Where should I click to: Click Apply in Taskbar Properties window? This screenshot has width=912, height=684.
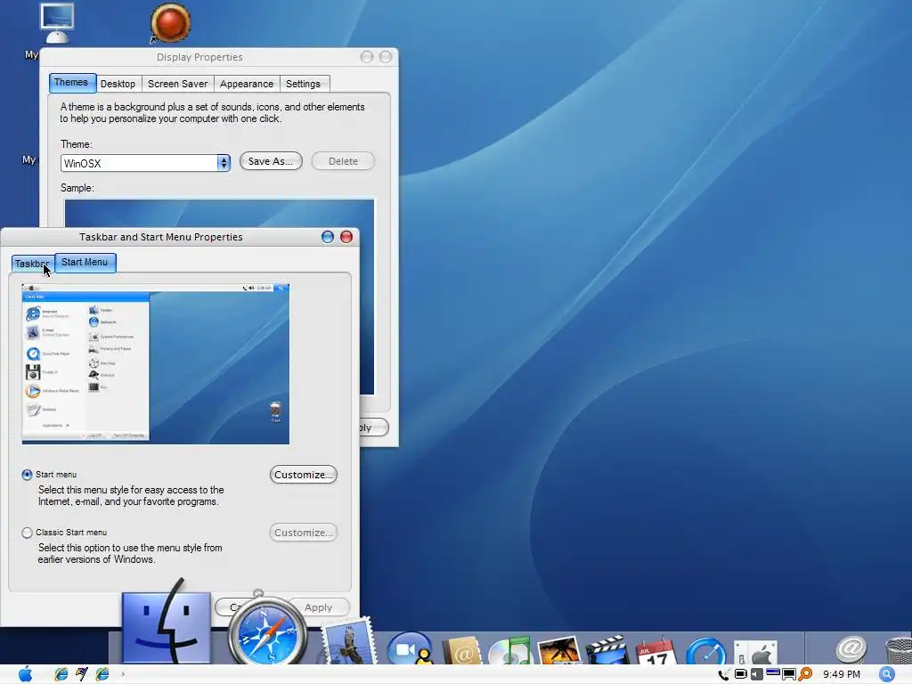point(319,607)
